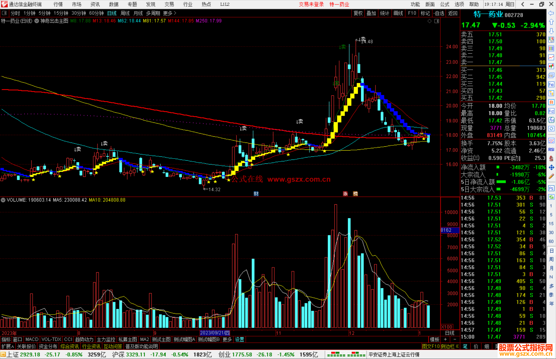Click the four-way move arrows icon

[551, 168]
